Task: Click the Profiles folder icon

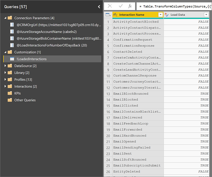Action: [x=10, y=80]
